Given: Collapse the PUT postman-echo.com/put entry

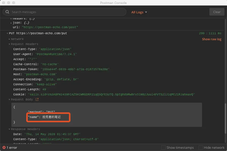Looking at the screenshot, I should click(7, 33).
